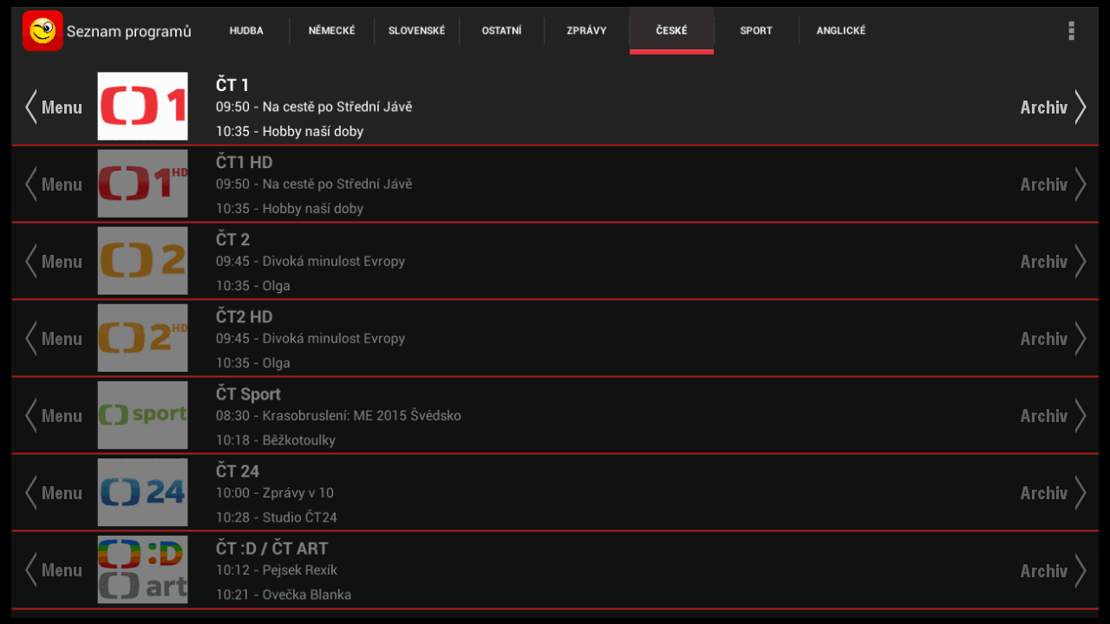Click channel name 'ČT :D / ČT ART'

tap(272, 548)
